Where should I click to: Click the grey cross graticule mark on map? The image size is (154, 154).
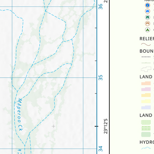[x=54, y=126]
